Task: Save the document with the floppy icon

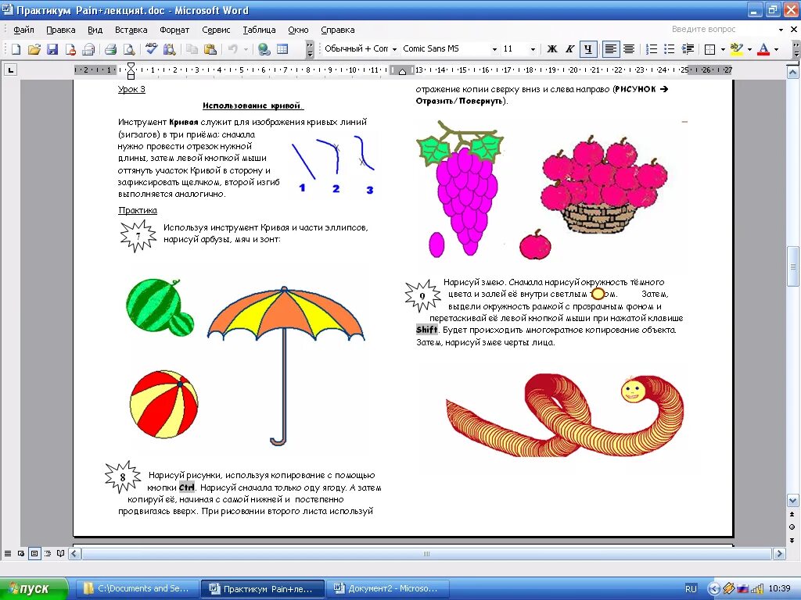Action: point(52,49)
